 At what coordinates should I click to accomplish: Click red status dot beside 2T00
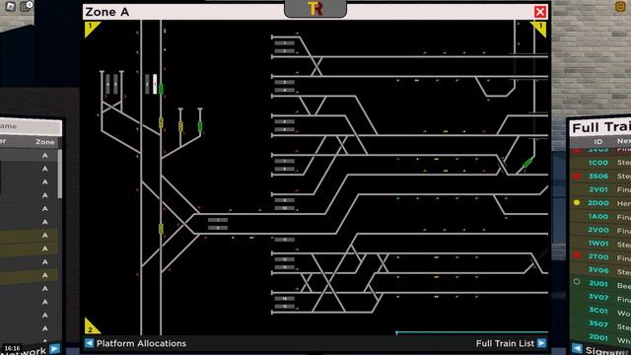[x=577, y=255]
